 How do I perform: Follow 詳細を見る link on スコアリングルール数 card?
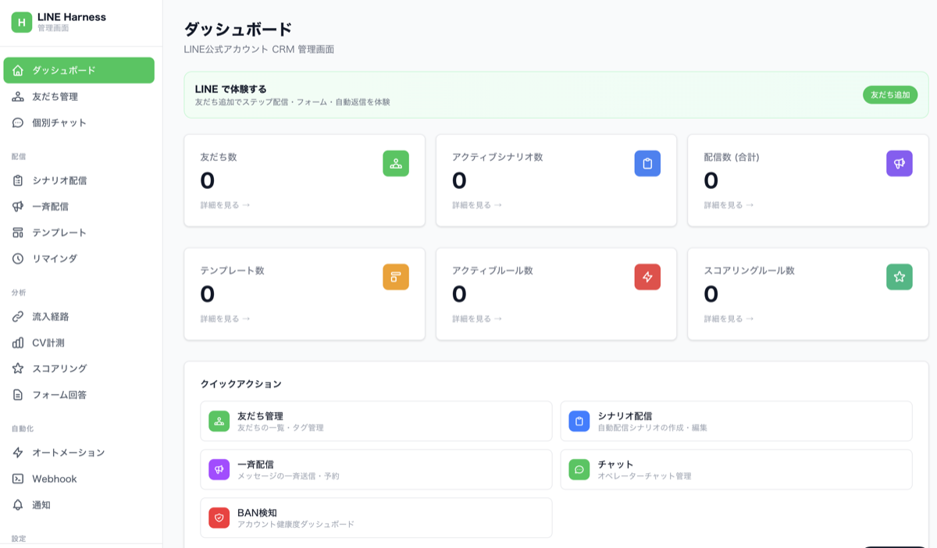[726, 318]
